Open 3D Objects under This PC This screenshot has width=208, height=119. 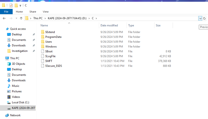tap(18, 64)
